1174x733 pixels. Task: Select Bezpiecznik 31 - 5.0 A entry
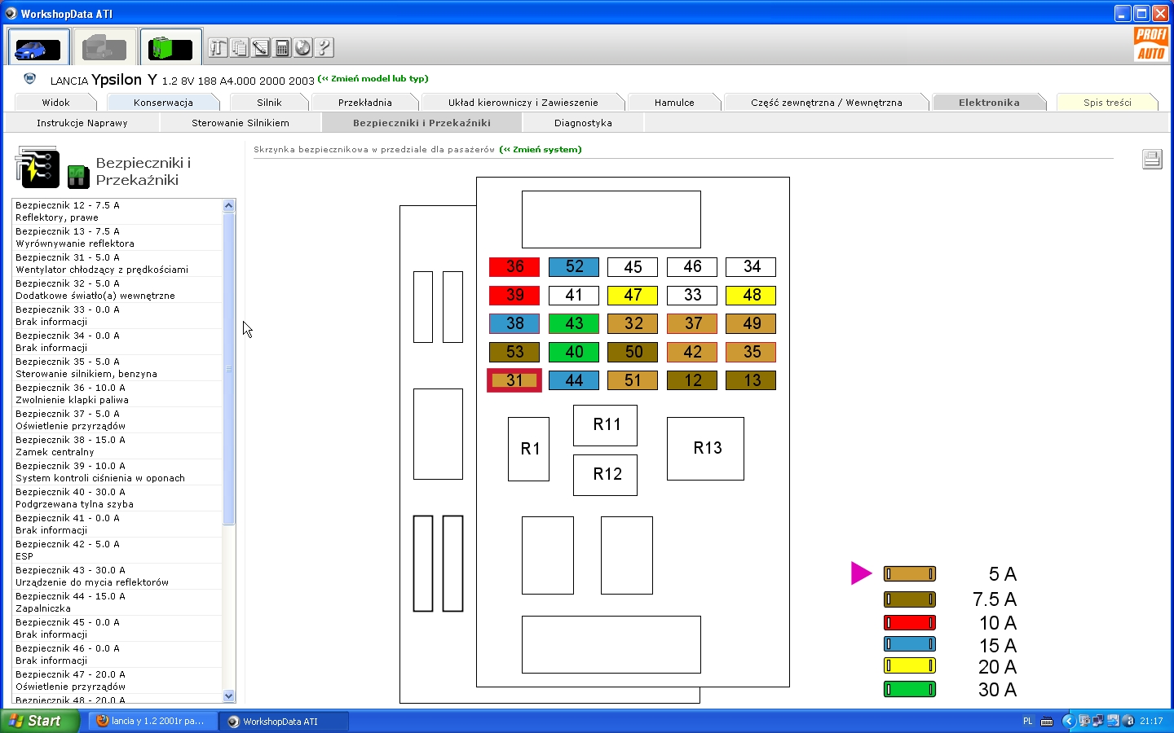coord(117,264)
